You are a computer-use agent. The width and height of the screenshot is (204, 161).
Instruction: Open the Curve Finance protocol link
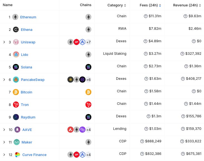[34, 155]
